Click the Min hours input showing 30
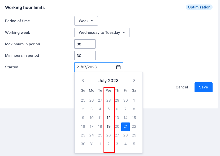Image resolution: width=220 pixels, height=156 pixels. [85, 55]
